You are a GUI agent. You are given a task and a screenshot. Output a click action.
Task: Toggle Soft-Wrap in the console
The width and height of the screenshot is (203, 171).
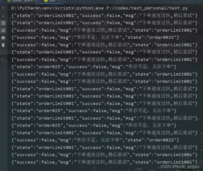click(3, 23)
